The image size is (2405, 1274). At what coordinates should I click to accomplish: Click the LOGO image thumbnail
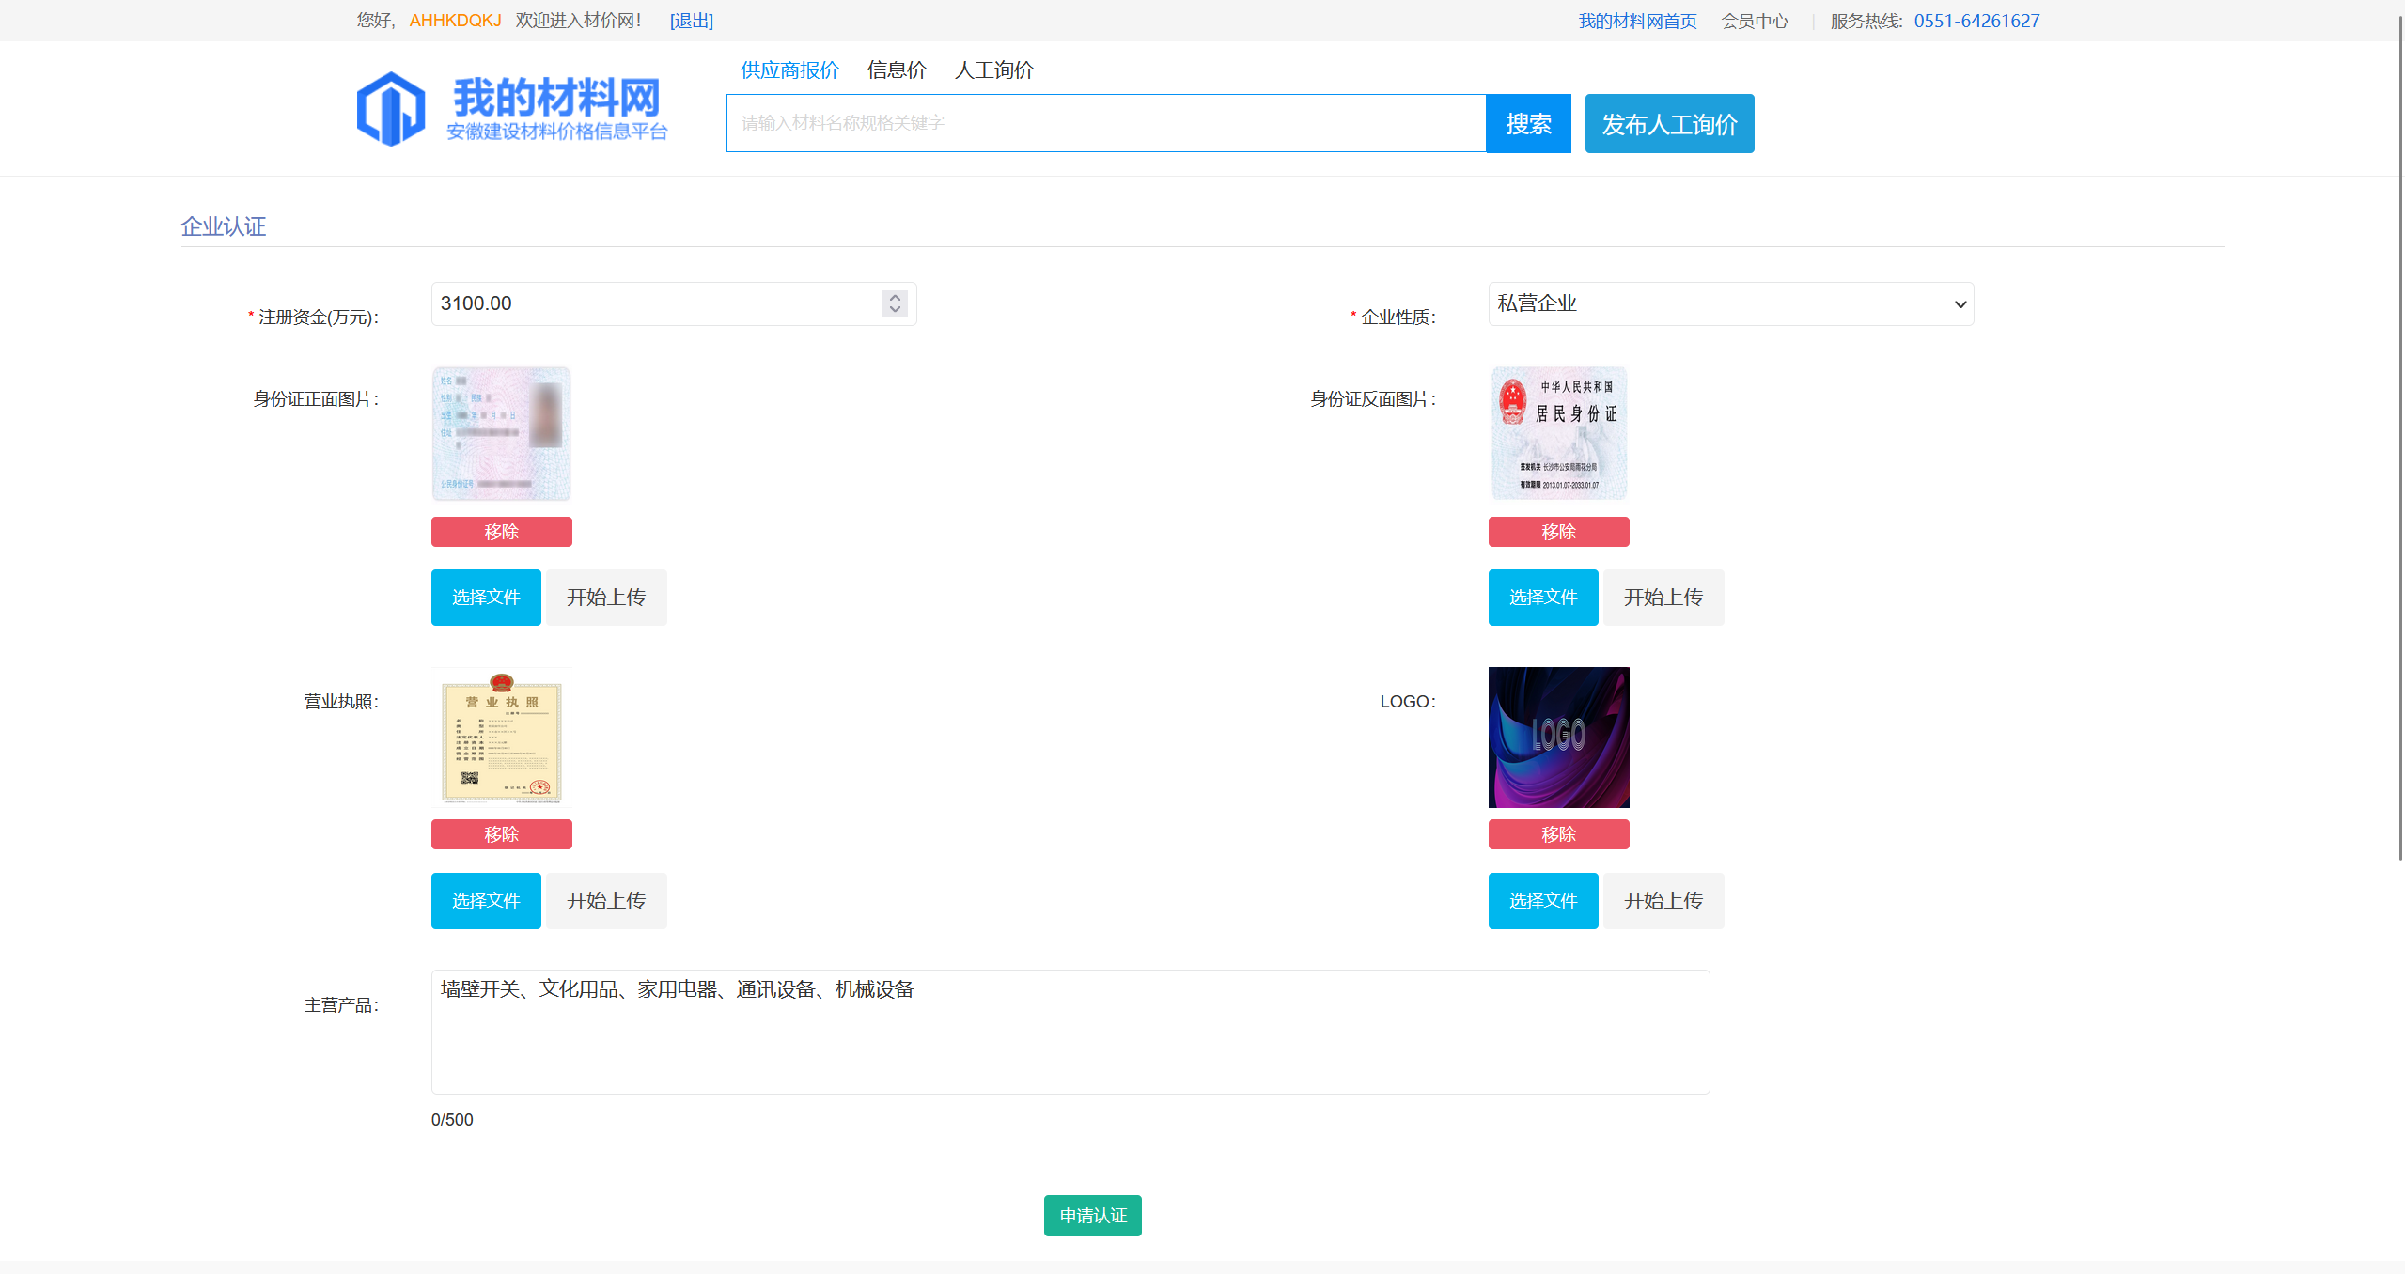1558,738
